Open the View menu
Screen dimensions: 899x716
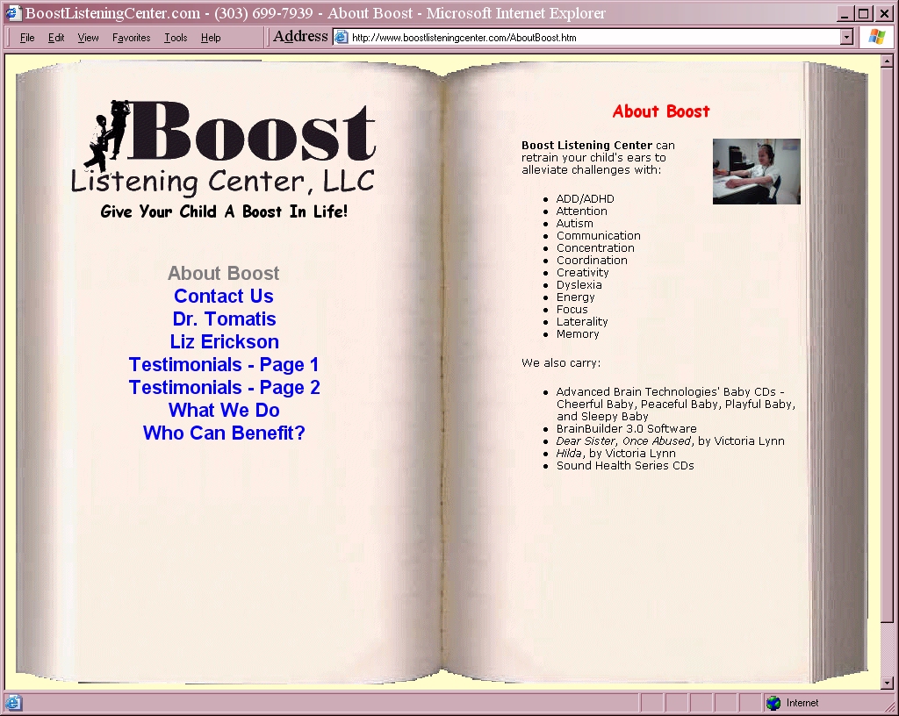click(x=88, y=38)
